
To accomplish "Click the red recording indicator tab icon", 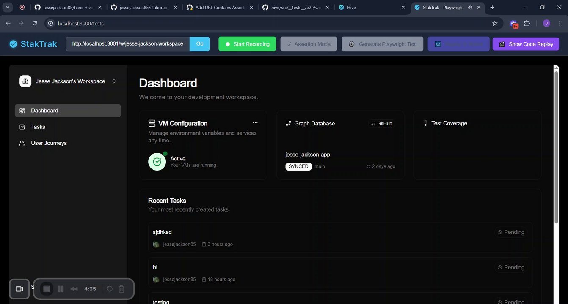I will point(22,8).
